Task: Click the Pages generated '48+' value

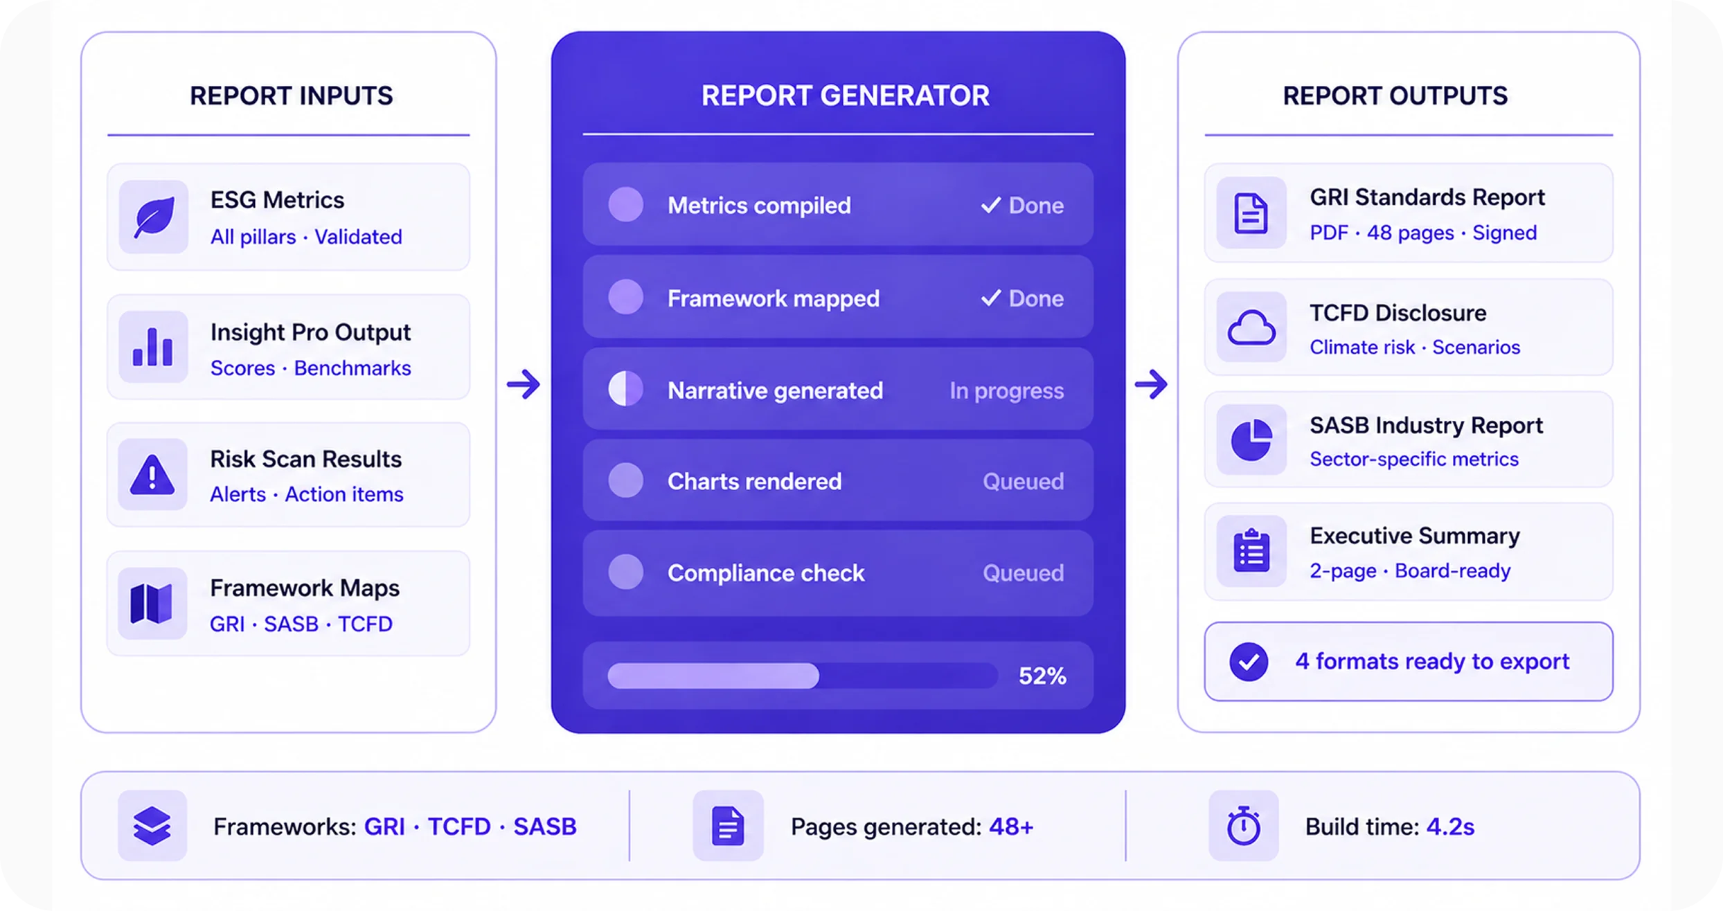Action: 1011,827
